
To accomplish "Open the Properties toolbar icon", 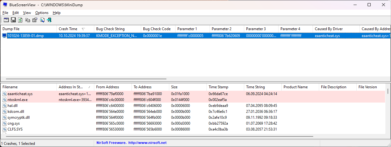I will 35,20.
